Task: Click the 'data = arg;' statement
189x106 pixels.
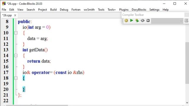Action: pos(38,39)
